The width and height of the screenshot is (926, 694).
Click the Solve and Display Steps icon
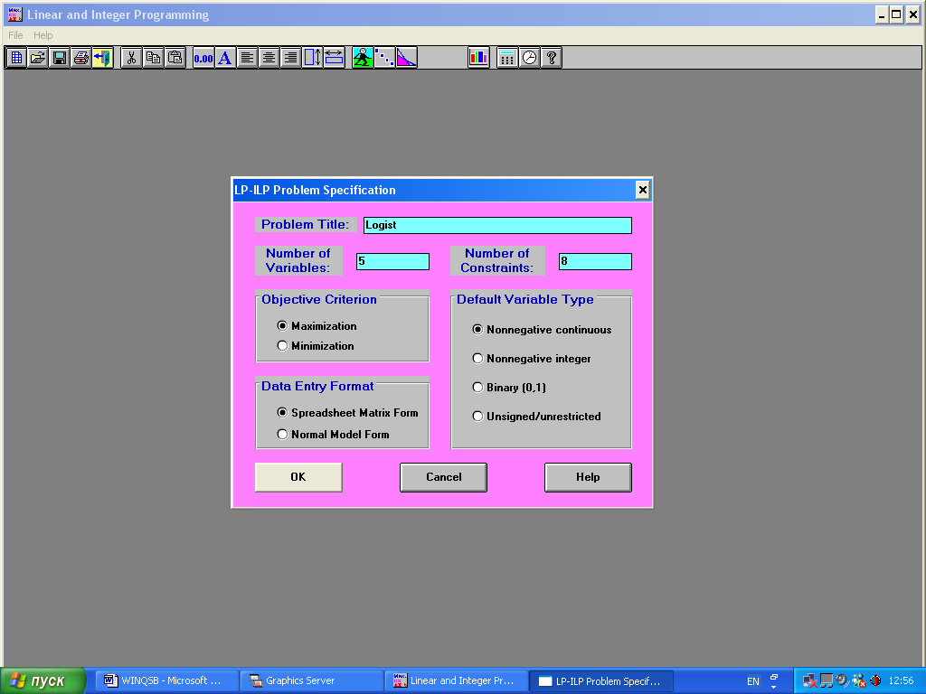(384, 58)
